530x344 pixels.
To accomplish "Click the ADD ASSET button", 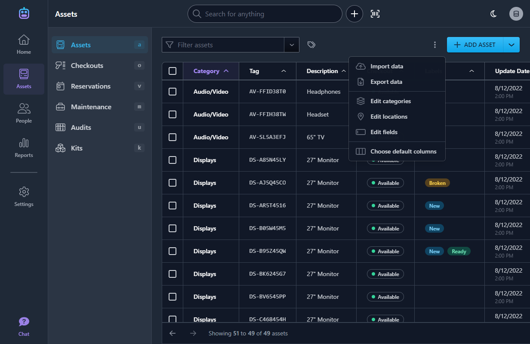I will (475, 45).
